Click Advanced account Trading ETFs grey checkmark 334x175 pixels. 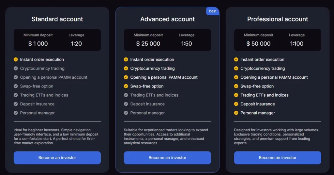click(126, 95)
